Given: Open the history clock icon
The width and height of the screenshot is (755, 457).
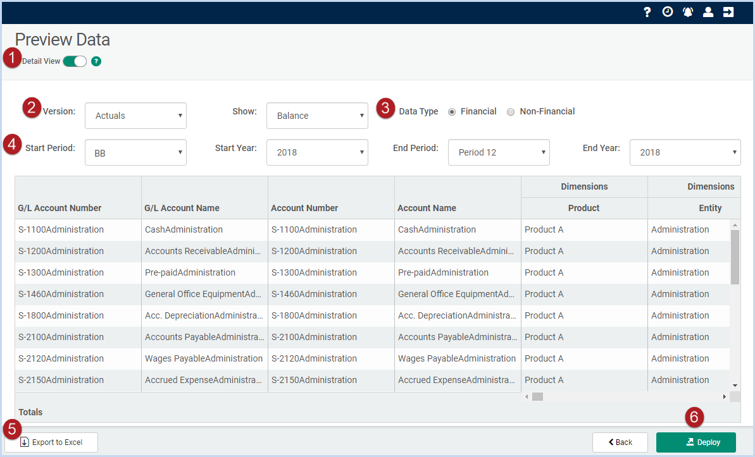Looking at the screenshot, I should (x=668, y=12).
